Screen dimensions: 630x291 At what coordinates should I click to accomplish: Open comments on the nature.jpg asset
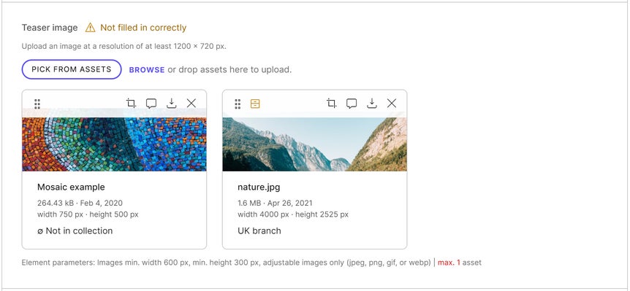point(352,104)
